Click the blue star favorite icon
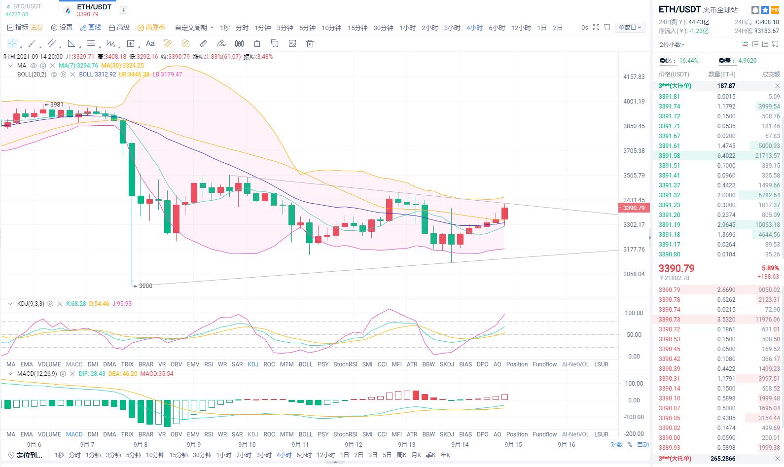Screen dimensions: 784x467 (765, 10)
